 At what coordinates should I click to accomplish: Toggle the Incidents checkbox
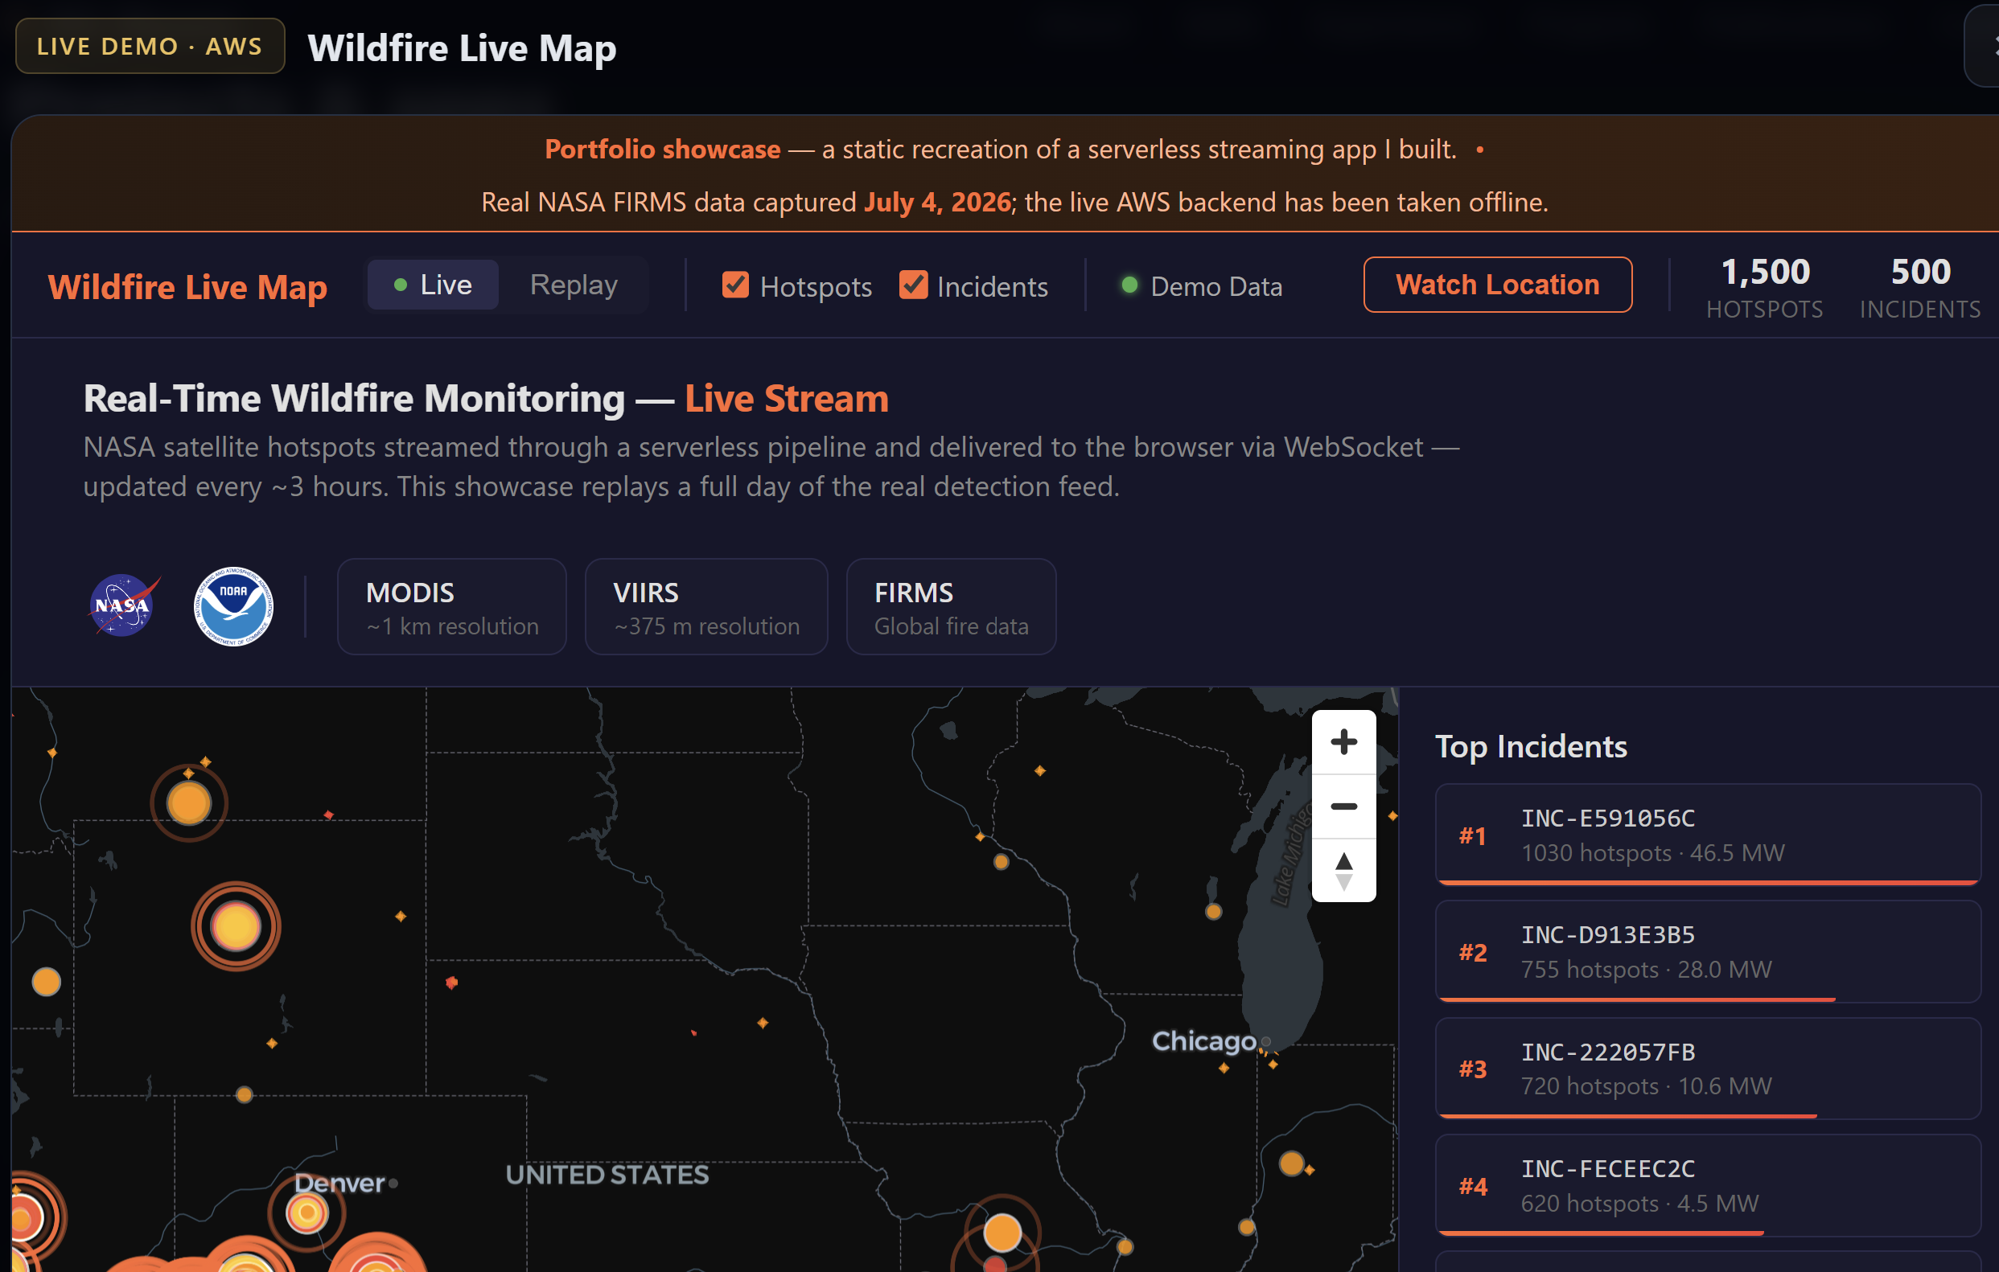[913, 285]
